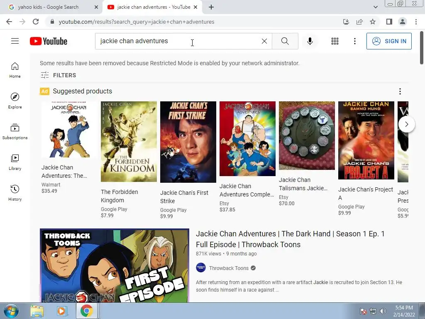Open Jackie Chan Talismans Etsy product title
The height and width of the screenshot is (319, 425).
tap(303, 184)
